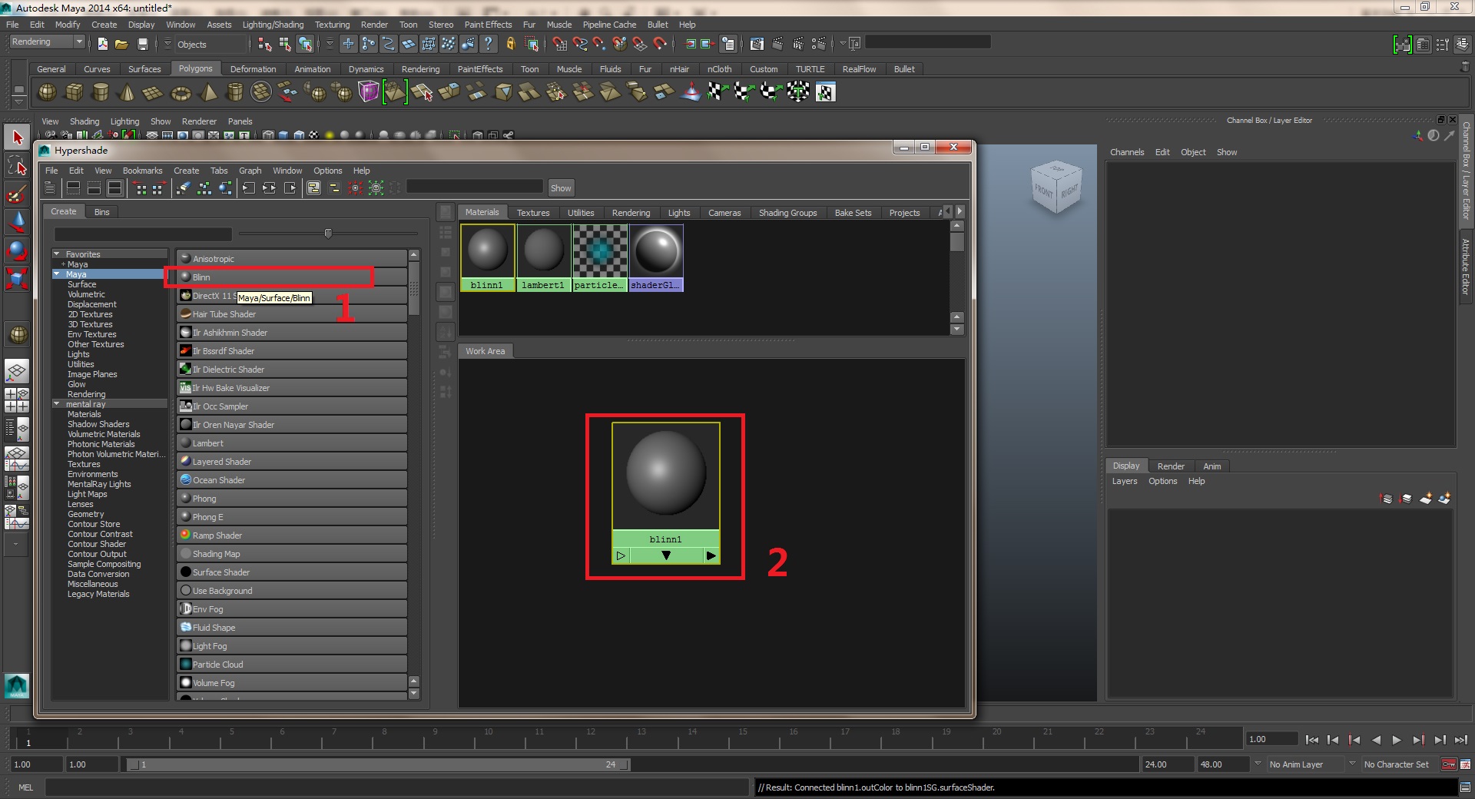Adjust the Hypershade create bar icon size slider
The width and height of the screenshot is (1475, 799).
coord(328,233)
